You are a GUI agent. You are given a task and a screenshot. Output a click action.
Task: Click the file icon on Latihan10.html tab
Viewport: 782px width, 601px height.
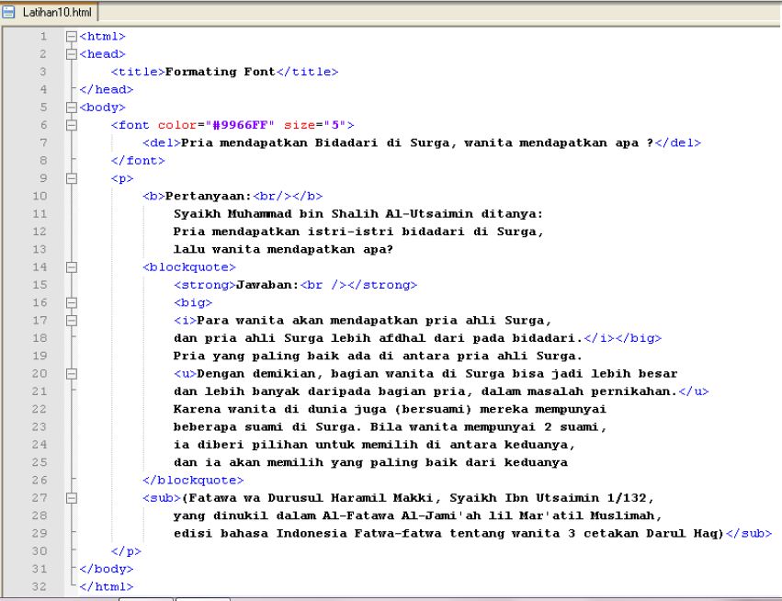(x=8, y=12)
